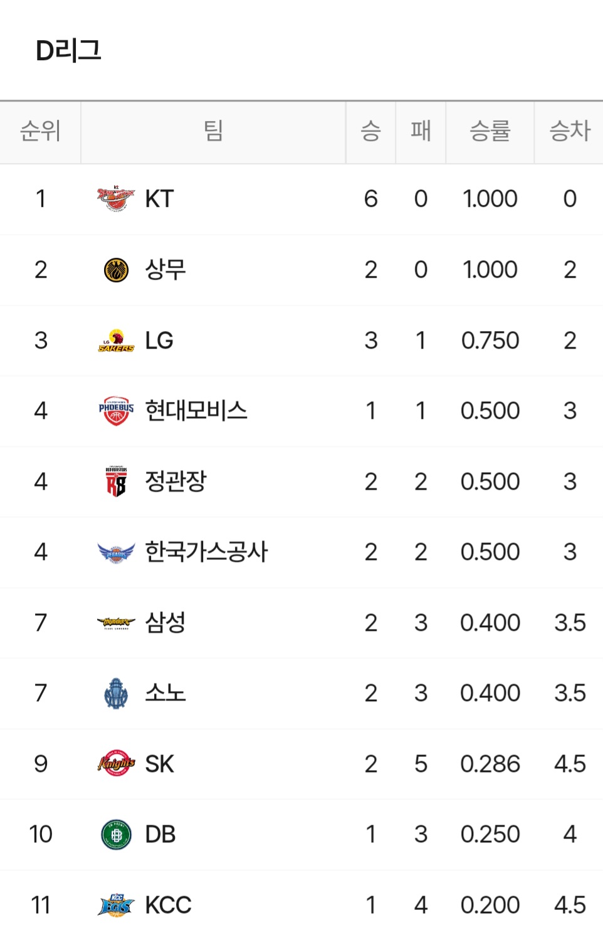Click the D리그 heading
603x935 pixels.
[68, 51]
